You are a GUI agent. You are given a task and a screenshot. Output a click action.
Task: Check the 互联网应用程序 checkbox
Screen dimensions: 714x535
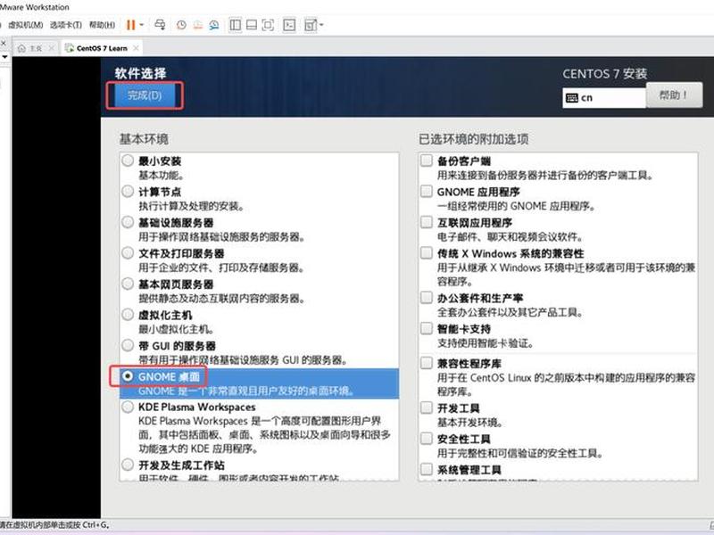pyautogui.click(x=427, y=222)
